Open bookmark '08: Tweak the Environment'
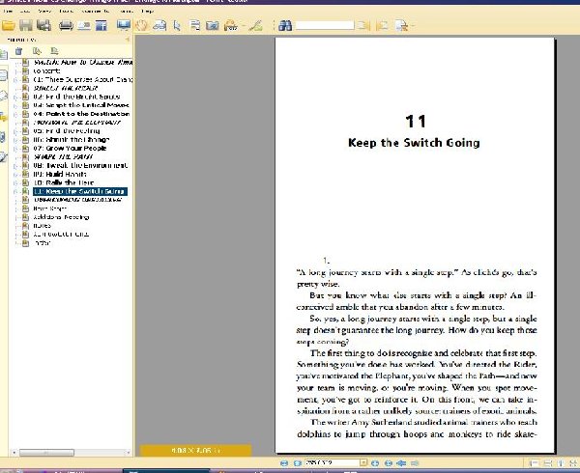 pyautogui.click(x=80, y=165)
